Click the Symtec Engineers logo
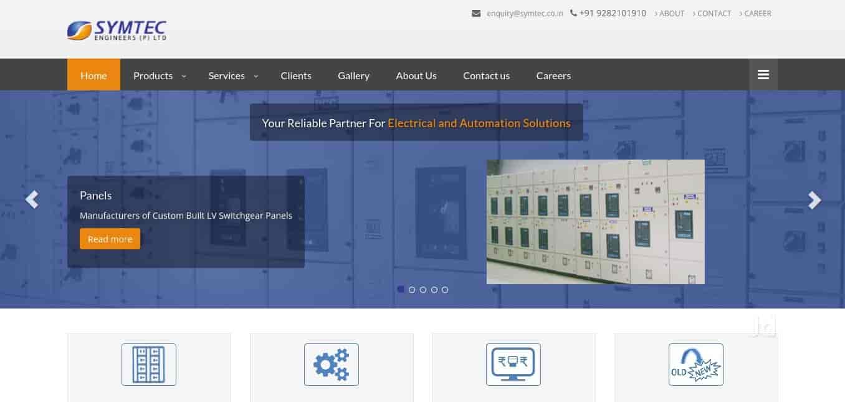The image size is (845, 402). (117, 30)
